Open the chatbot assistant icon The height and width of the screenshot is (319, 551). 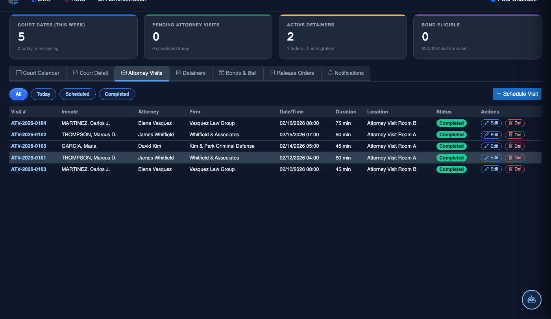pos(532,300)
